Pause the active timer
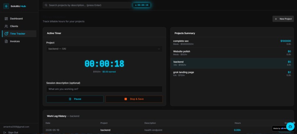The image size is (297, 134). click(x=75, y=99)
